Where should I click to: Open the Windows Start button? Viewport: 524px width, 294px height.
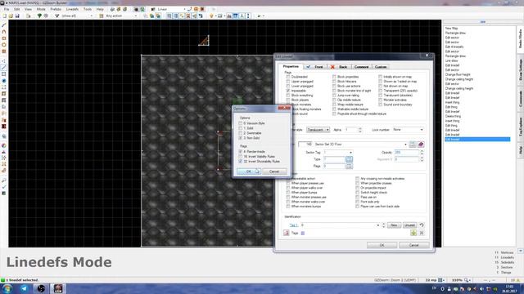[7, 288]
